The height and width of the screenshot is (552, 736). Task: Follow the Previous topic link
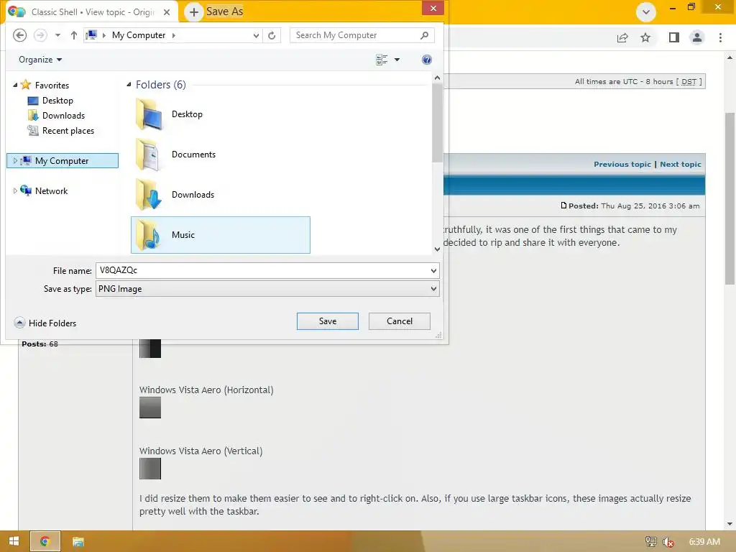tap(622, 165)
